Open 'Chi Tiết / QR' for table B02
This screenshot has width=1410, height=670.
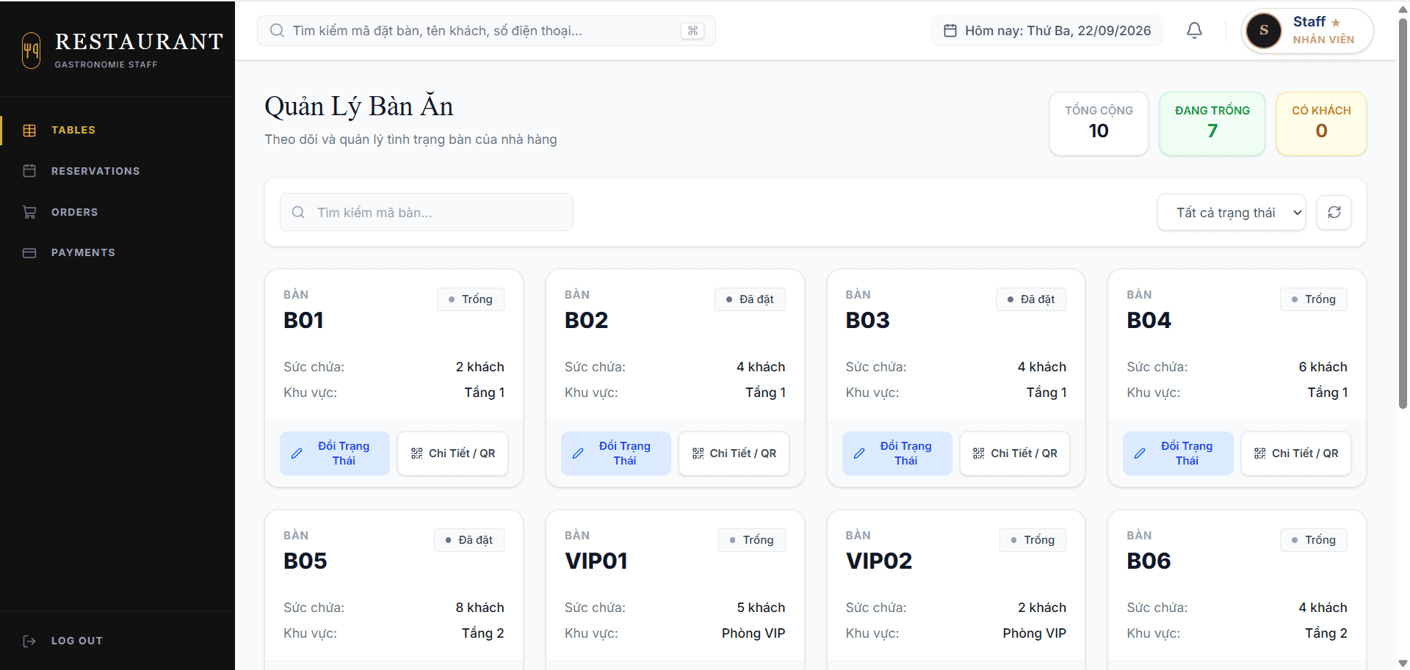[x=734, y=454]
